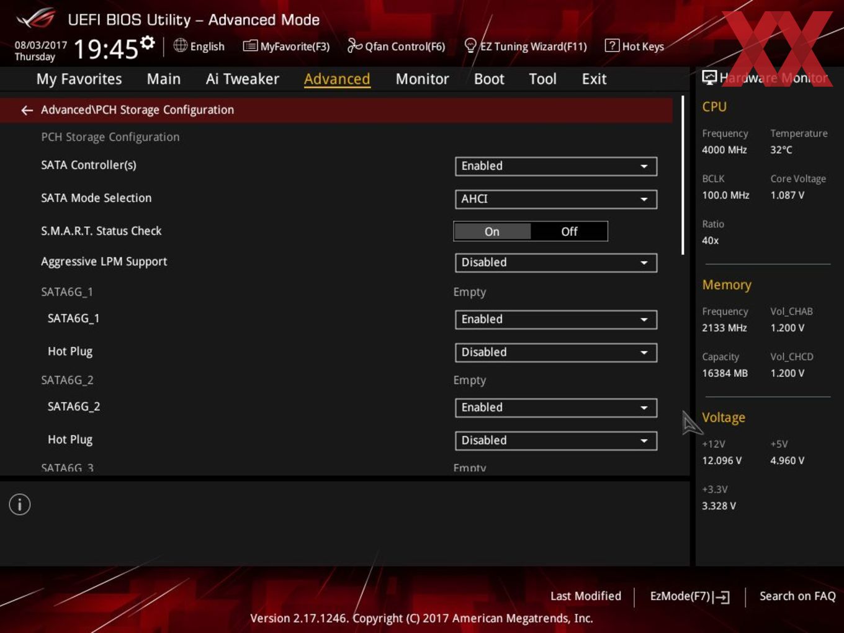Switch to EzMode(F7)
Image resolution: width=844 pixels, height=633 pixels.
689,596
